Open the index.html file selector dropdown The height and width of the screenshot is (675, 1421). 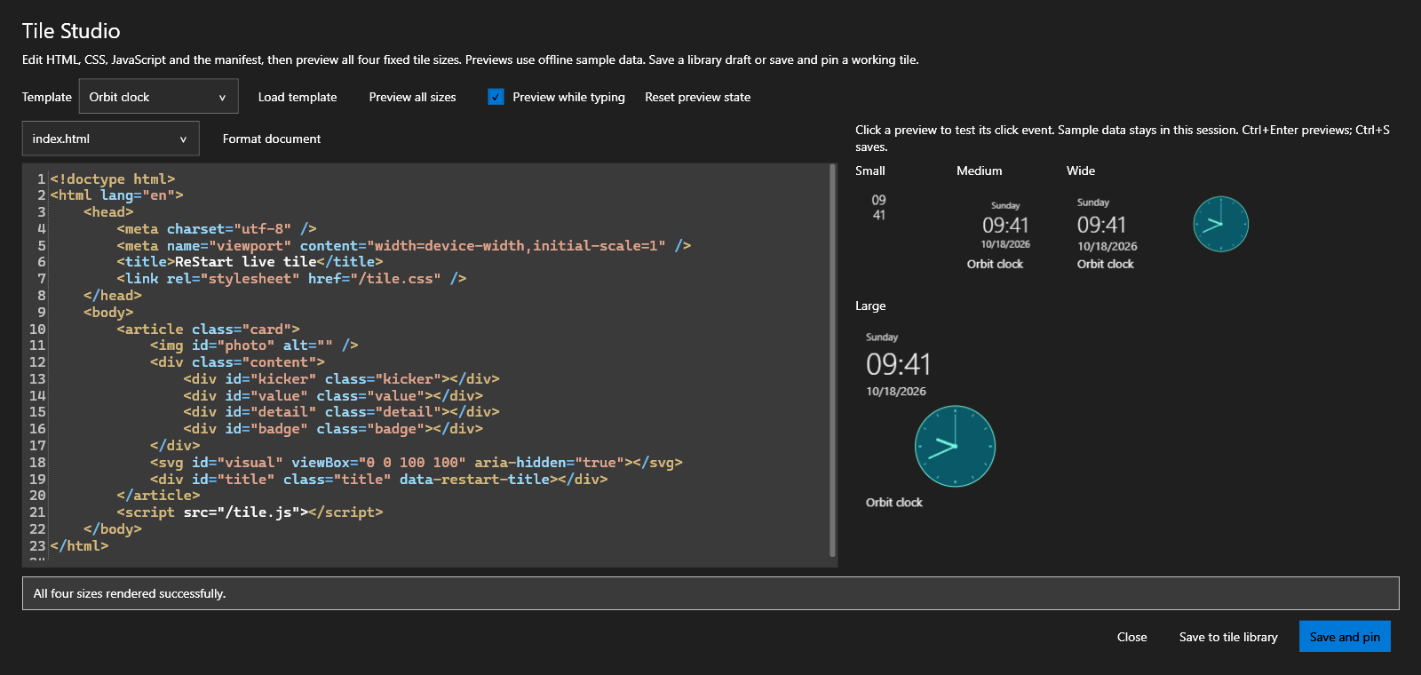click(x=110, y=139)
